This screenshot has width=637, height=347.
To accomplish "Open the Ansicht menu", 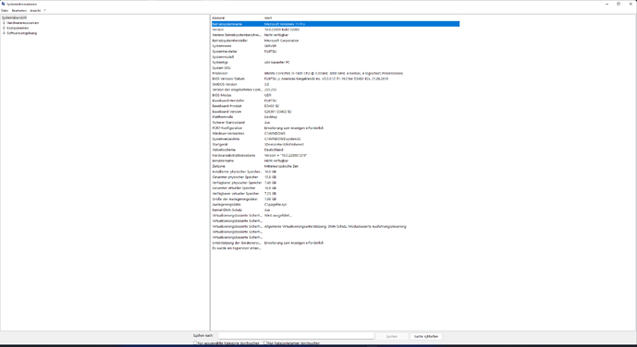I will (35, 10).
